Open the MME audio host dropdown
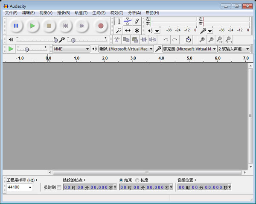The height and width of the screenshot is (204, 256). 72,49
